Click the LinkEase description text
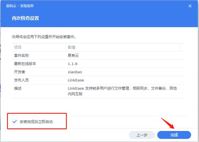This screenshot has width=199, height=142. point(122,91)
